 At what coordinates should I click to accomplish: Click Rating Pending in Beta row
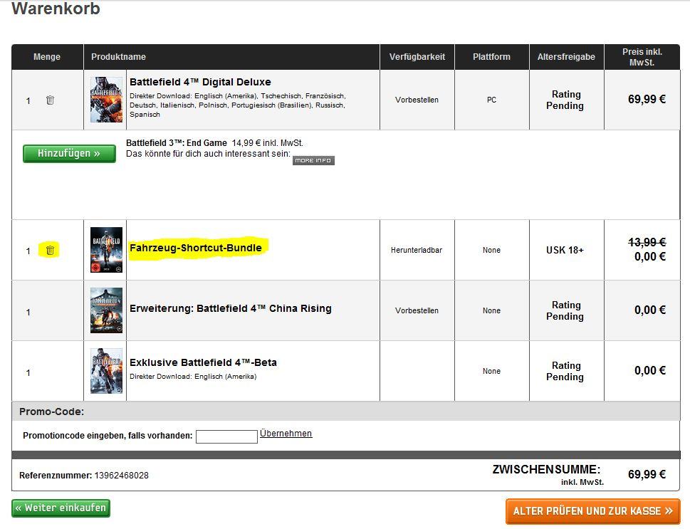click(x=565, y=371)
